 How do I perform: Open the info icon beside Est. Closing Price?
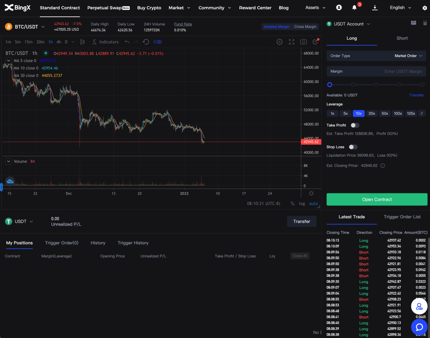pos(383,165)
